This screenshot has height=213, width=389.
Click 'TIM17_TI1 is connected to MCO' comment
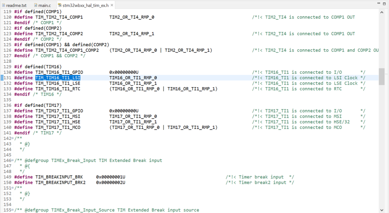tap(303, 127)
